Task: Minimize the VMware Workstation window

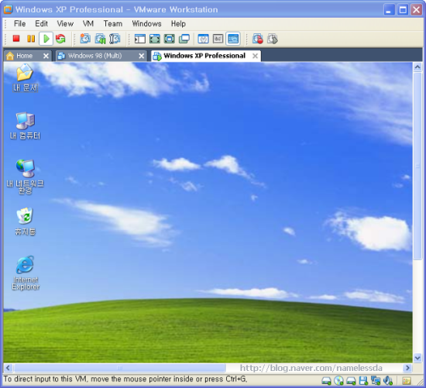Action: [389, 10]
